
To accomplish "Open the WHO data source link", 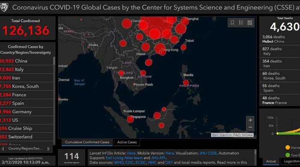I will (119, 162).
